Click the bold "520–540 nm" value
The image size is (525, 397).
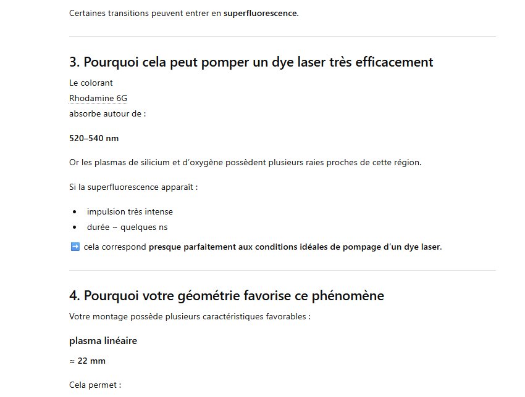coord(94,139)
